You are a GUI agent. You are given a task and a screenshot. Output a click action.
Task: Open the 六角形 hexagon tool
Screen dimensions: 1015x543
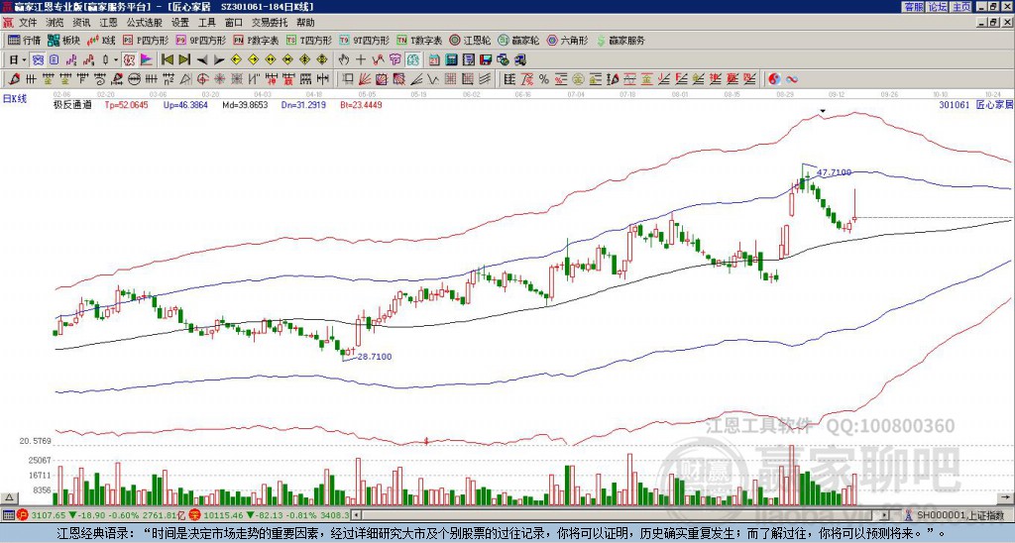(567, 40)
